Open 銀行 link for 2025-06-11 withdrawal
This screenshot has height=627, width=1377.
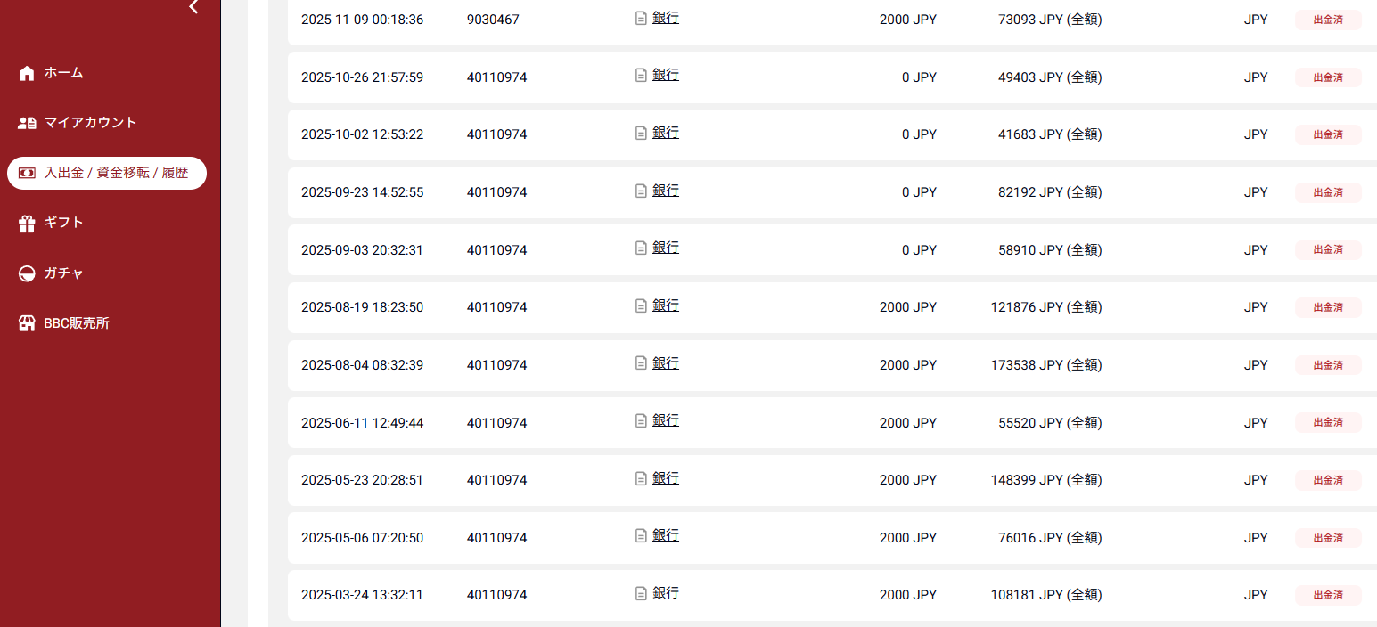coord(666,420)
